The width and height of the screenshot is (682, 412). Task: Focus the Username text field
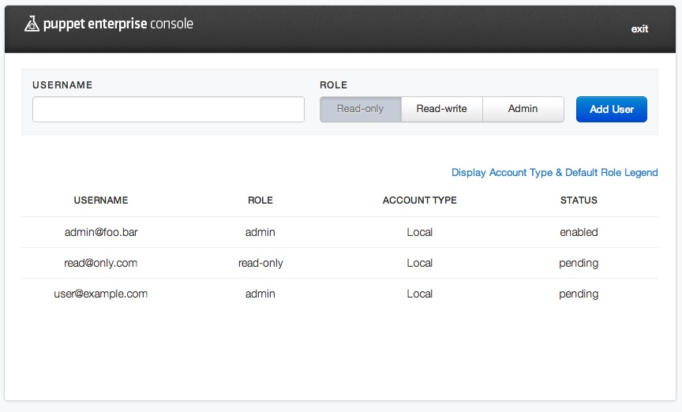click(x=168, y=110)
